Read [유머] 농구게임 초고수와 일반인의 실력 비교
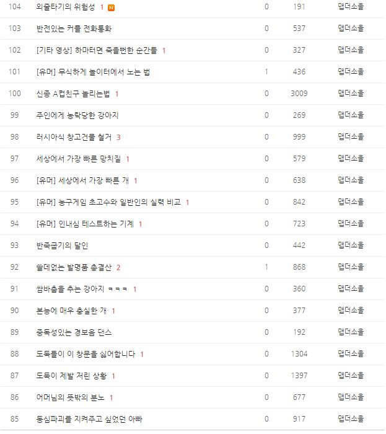Screen dimensions: 386x434 point(108,202)
